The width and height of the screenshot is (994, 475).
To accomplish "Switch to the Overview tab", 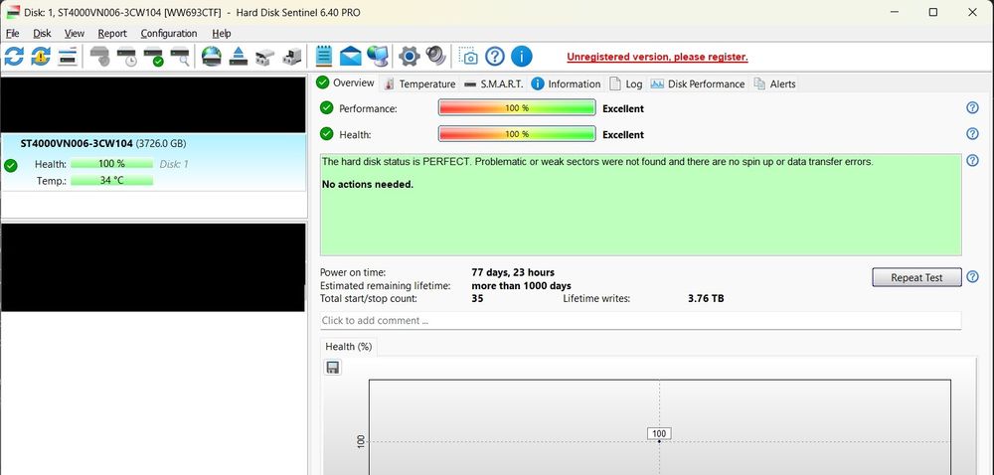I will pos(346,82).
